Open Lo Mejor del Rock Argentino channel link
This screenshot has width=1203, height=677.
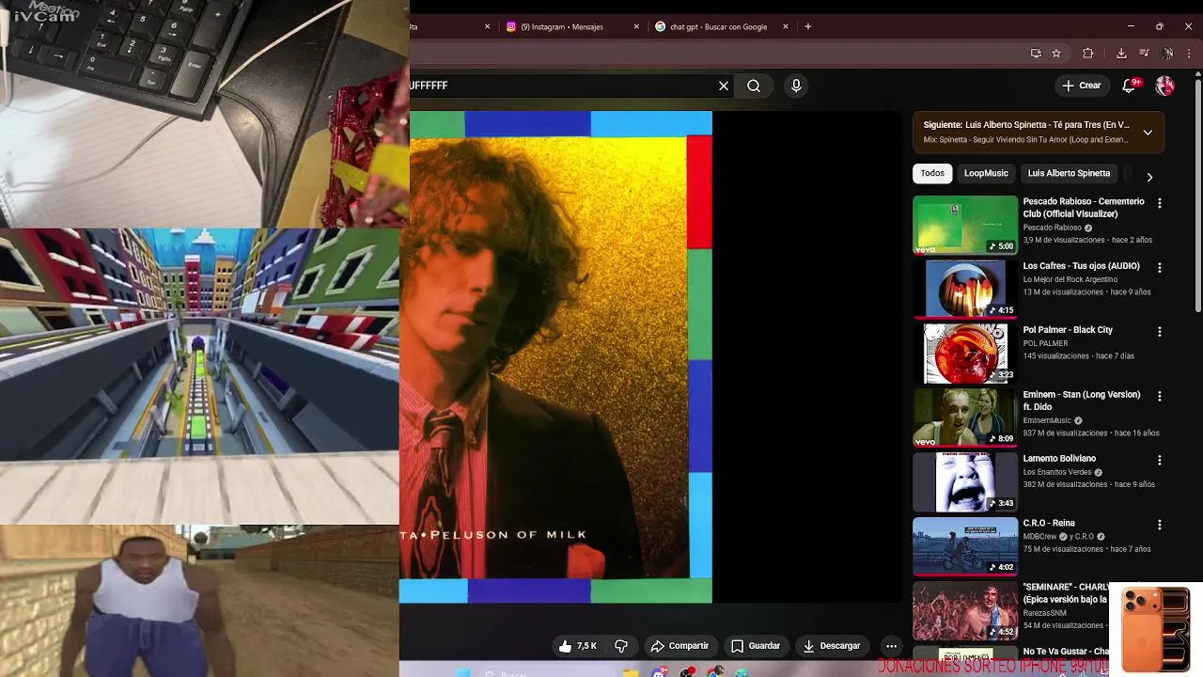point(1070,279)
